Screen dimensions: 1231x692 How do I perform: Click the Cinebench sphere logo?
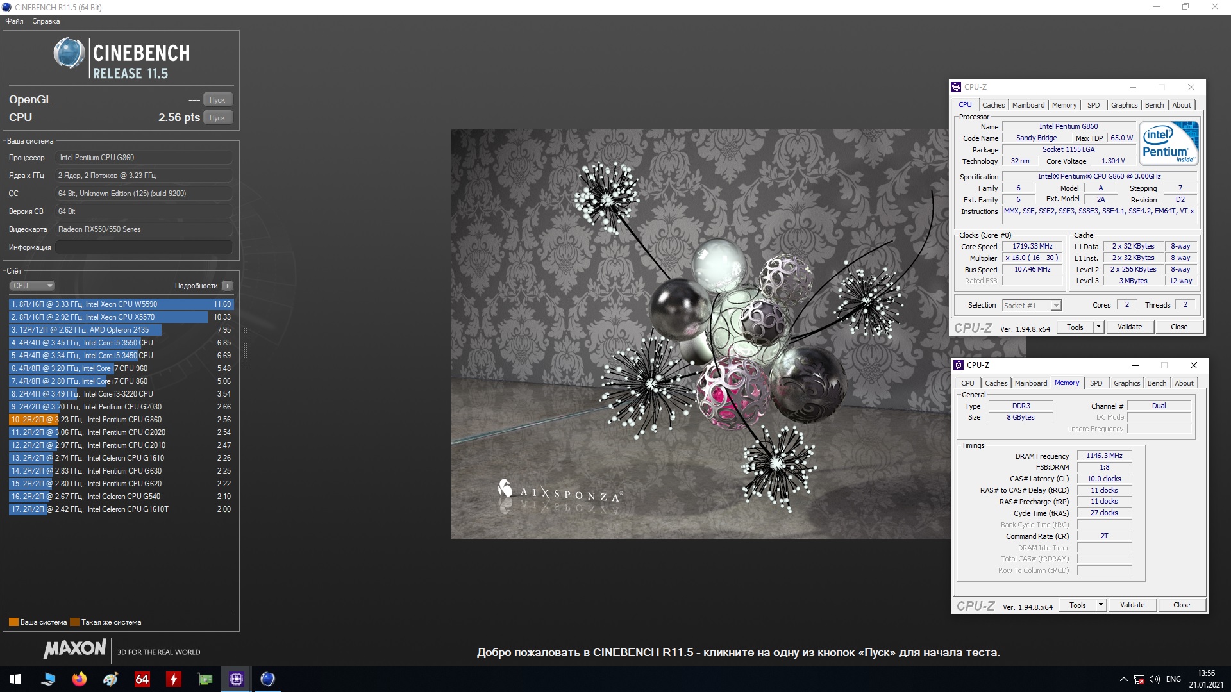(x=69, y=53)
